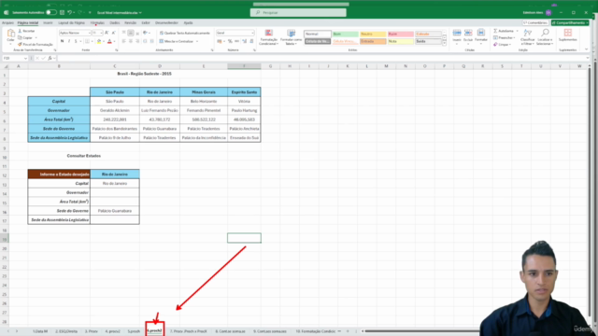Apply center horizontal alignment icon

tap(131, 41)
